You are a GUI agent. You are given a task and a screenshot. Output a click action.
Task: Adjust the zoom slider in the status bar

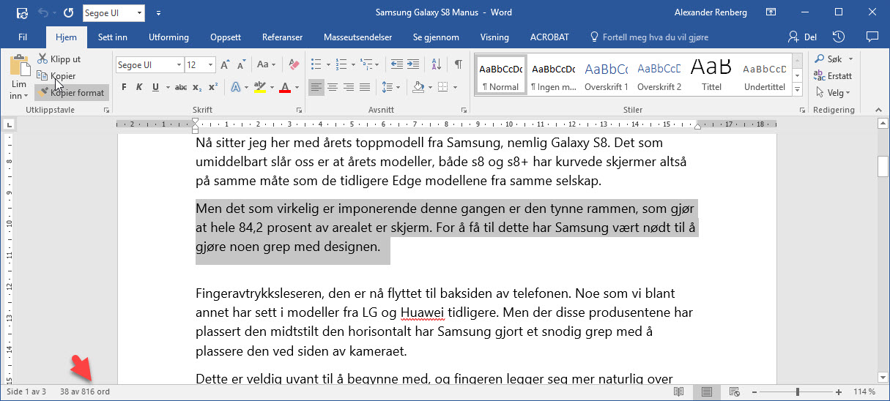pos(798,392)
